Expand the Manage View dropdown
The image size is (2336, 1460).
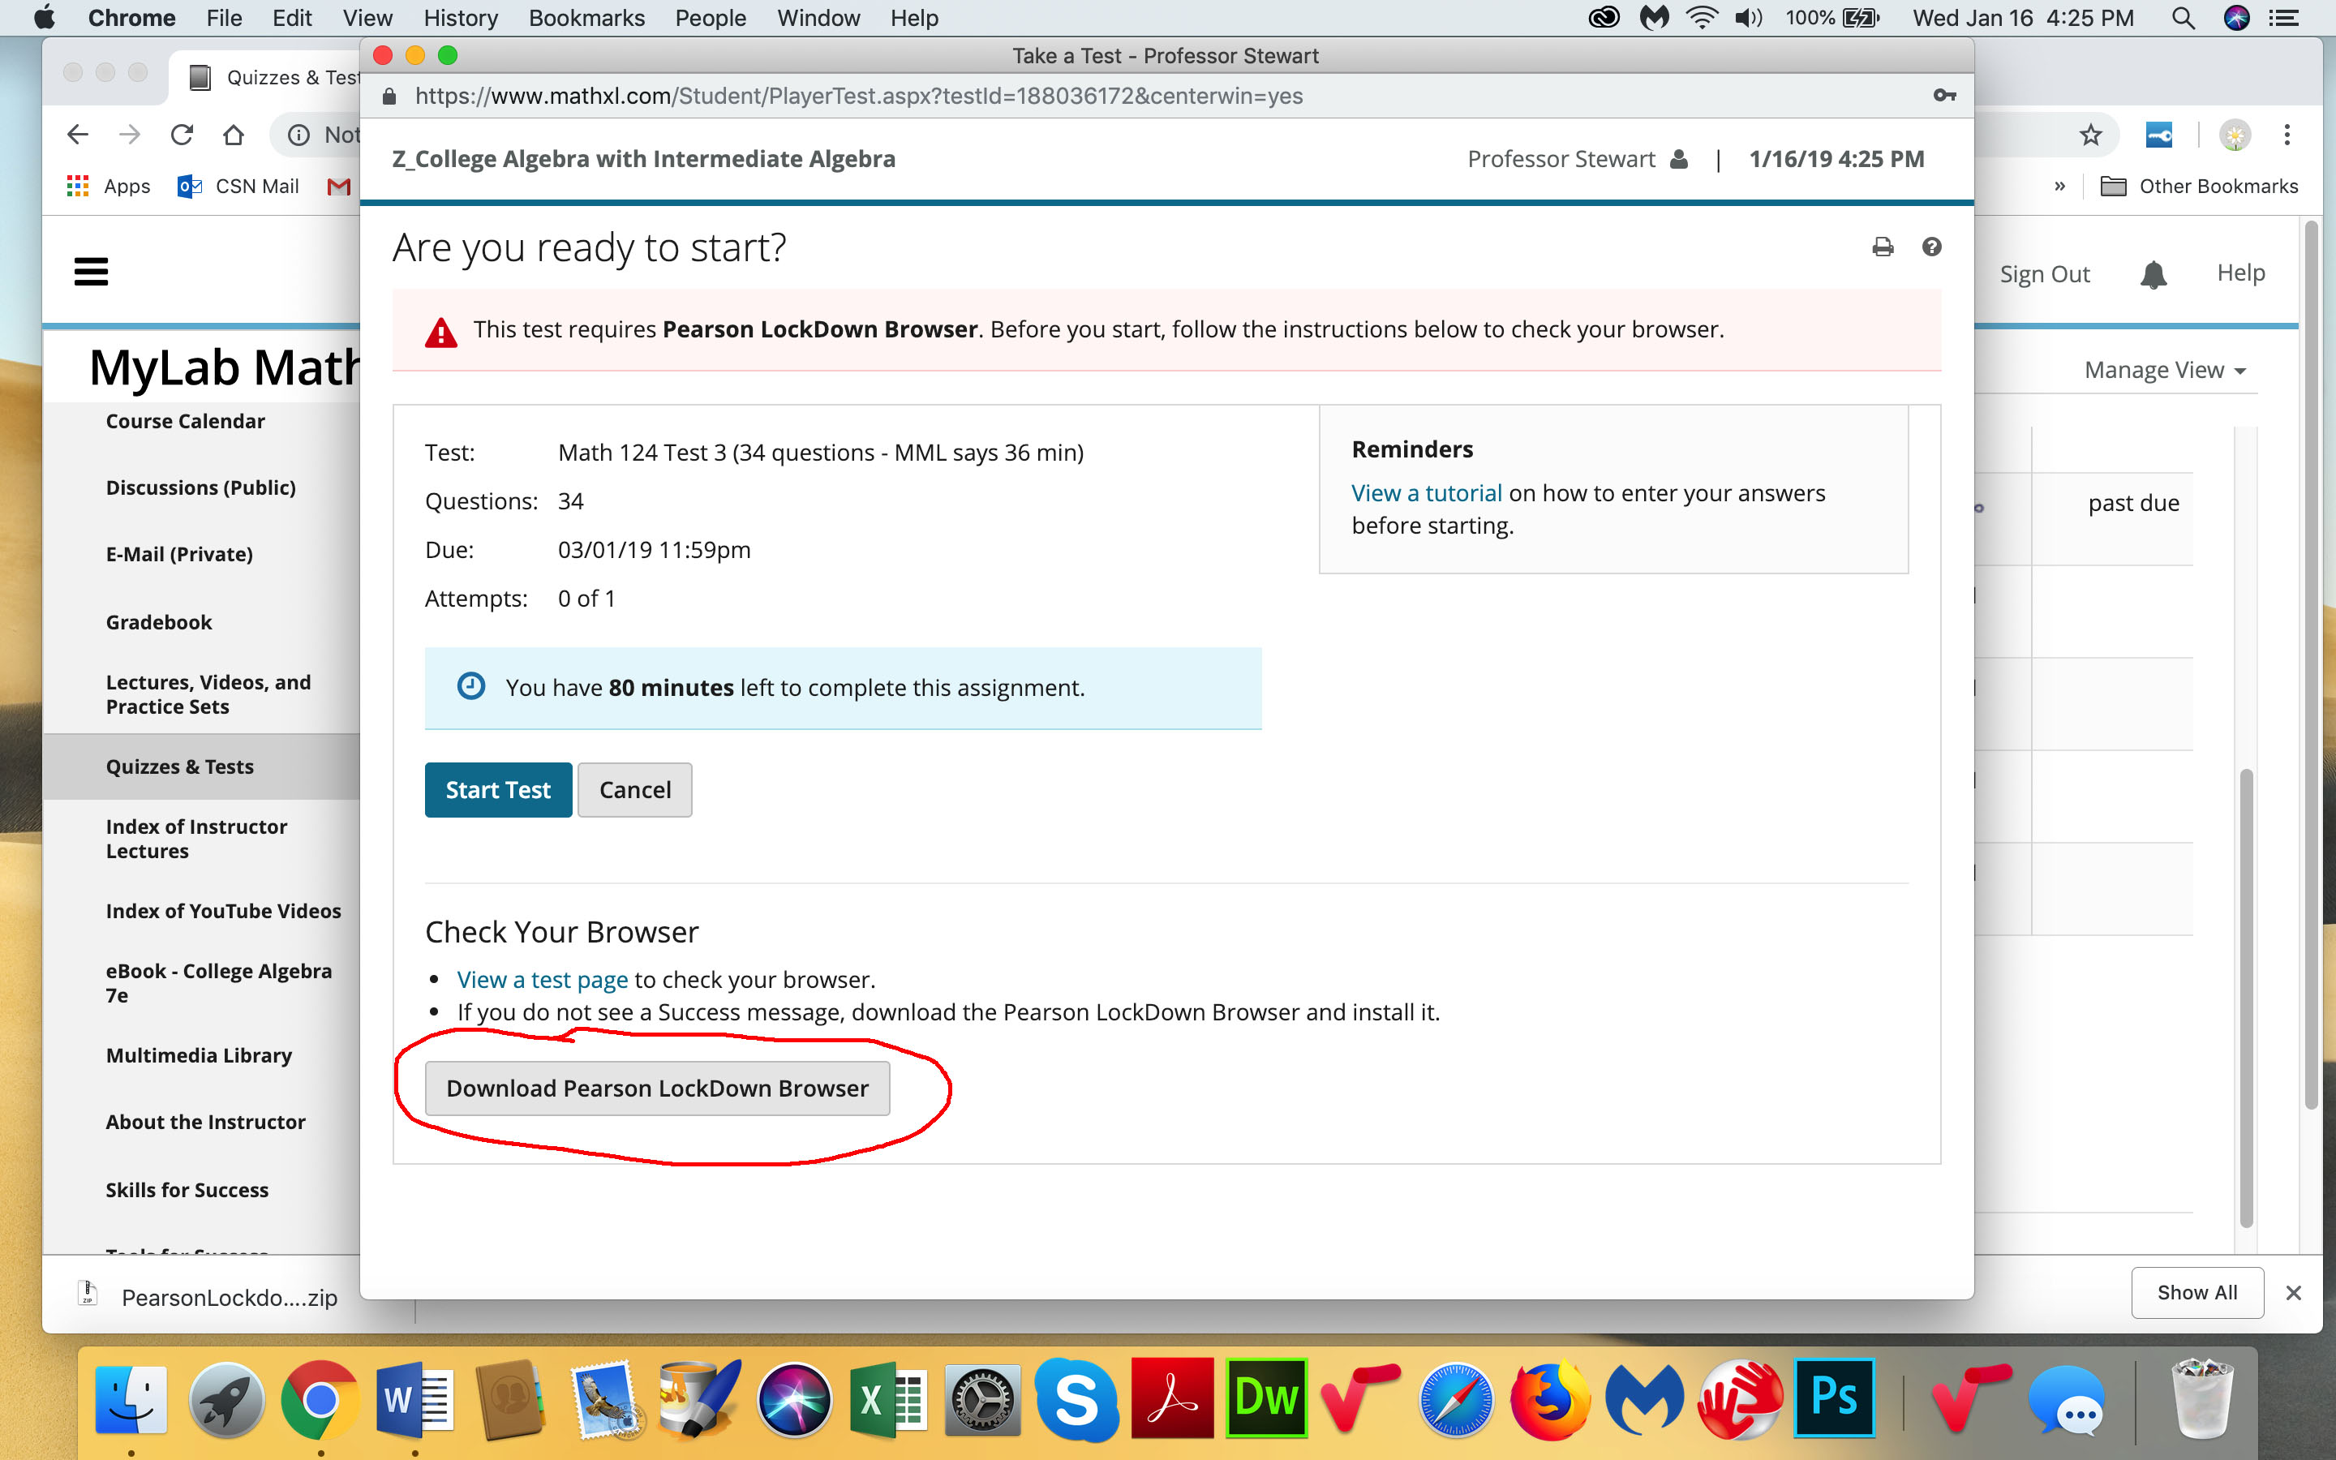[2164, 370]
